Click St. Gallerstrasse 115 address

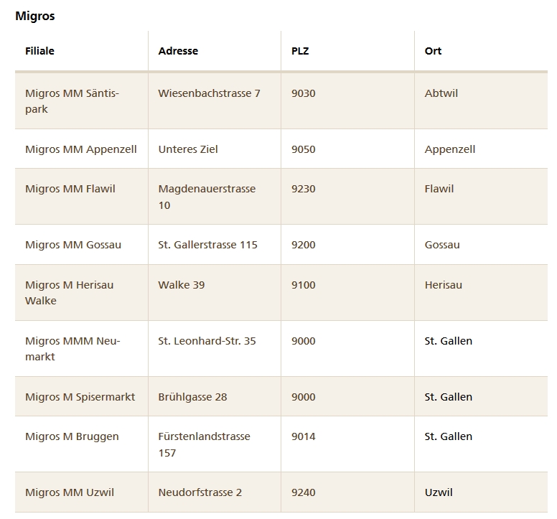(207, 245)
